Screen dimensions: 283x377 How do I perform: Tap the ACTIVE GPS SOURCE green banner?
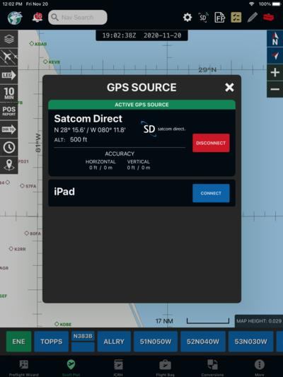coord(141,105)
